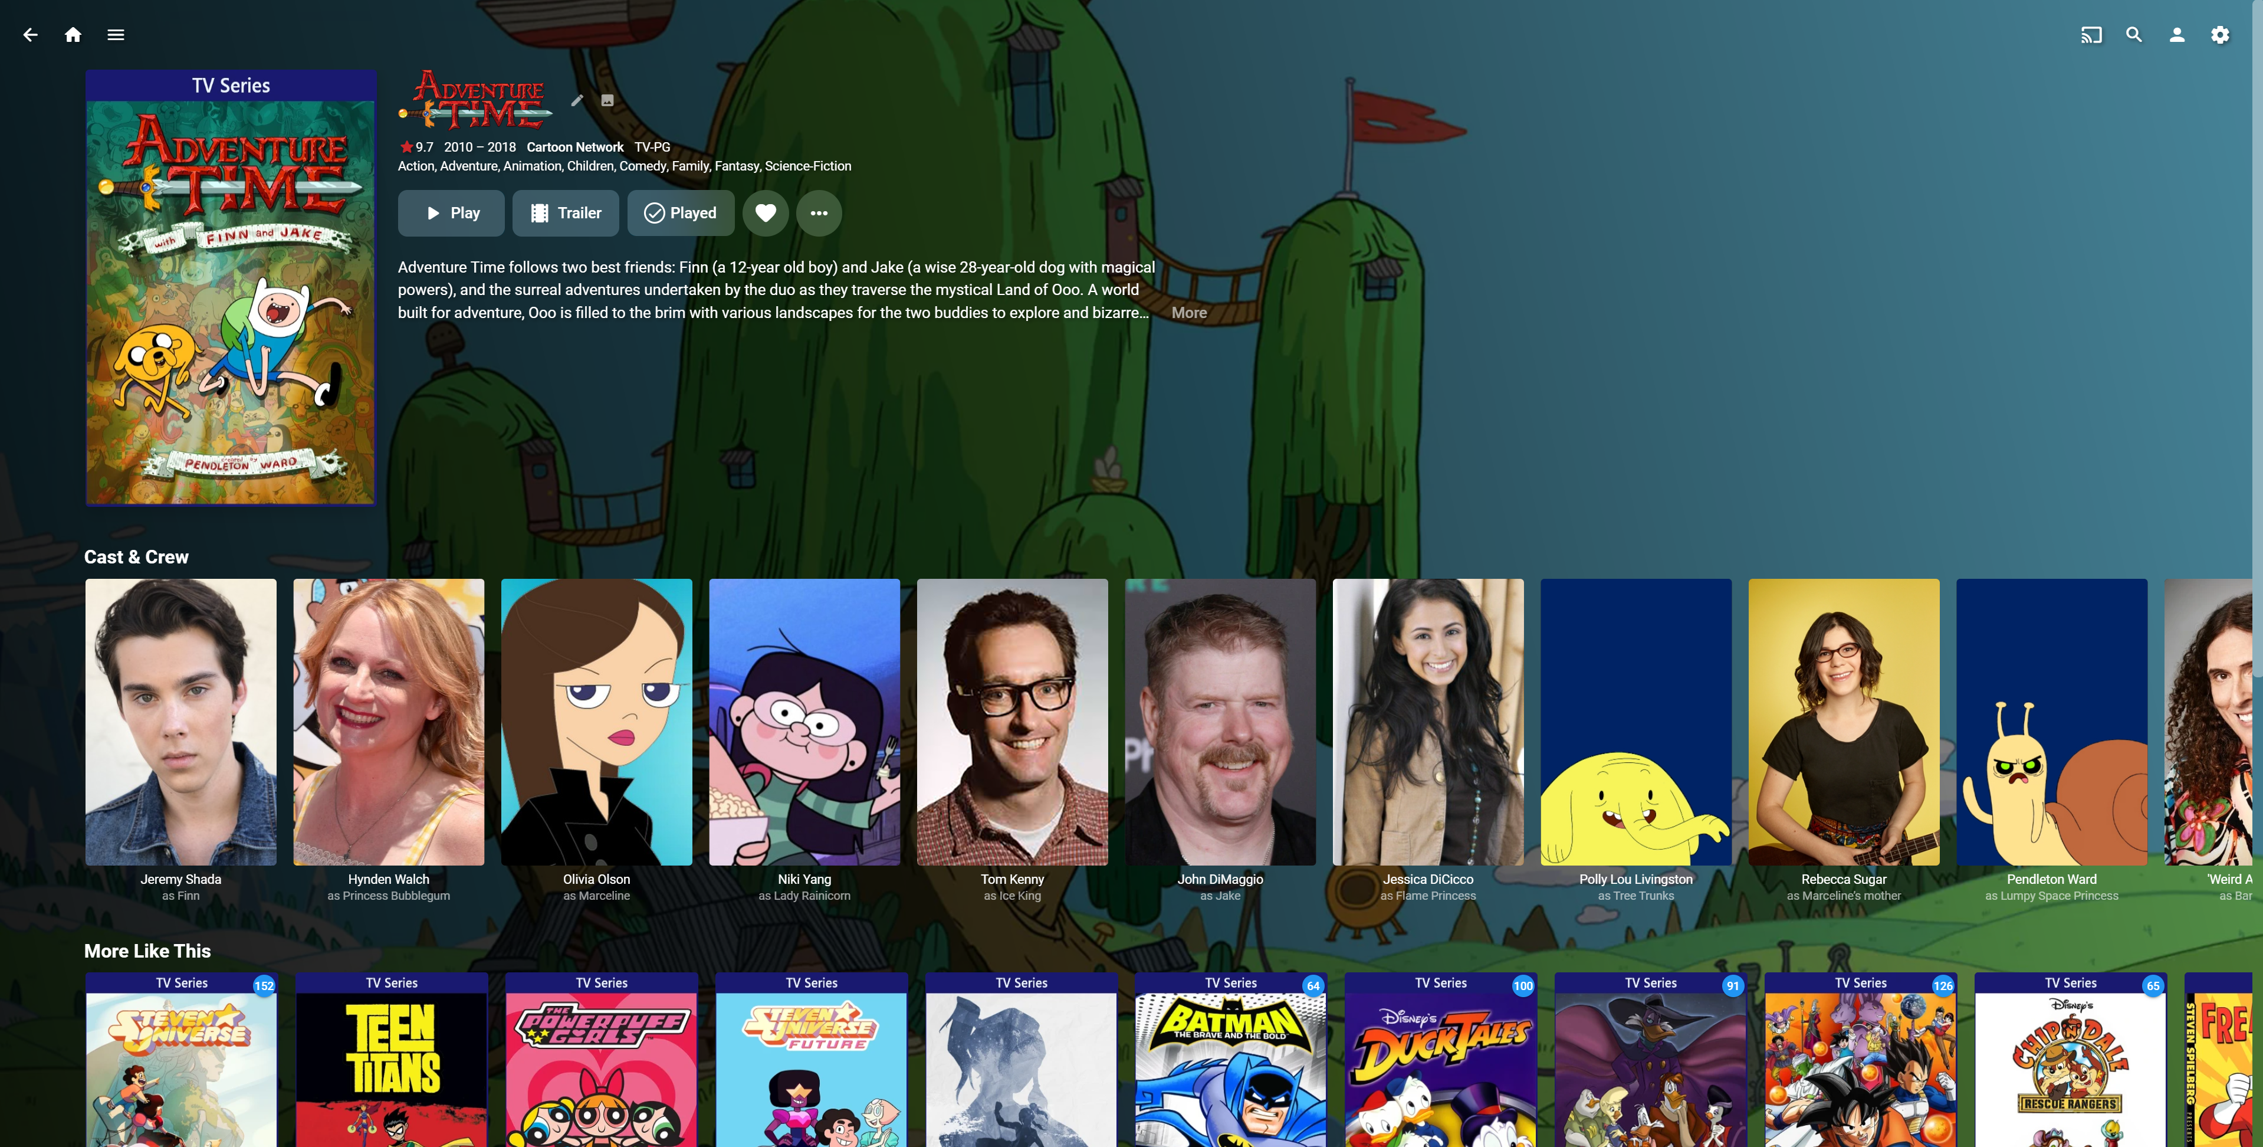Image resolution: width=2263 pixels, height=1147 pixels.
Task: Expand the overview with More
Action: point(1188,313)
